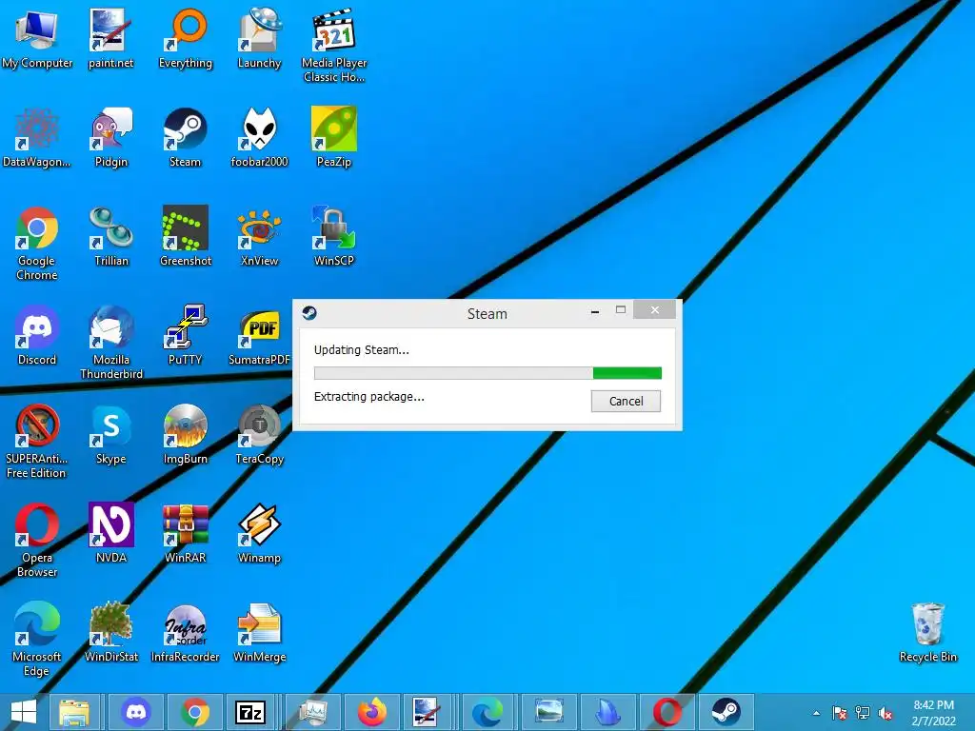Open the system monitor graph taskbar icon
Screen dimensions: 975x731
312,712
